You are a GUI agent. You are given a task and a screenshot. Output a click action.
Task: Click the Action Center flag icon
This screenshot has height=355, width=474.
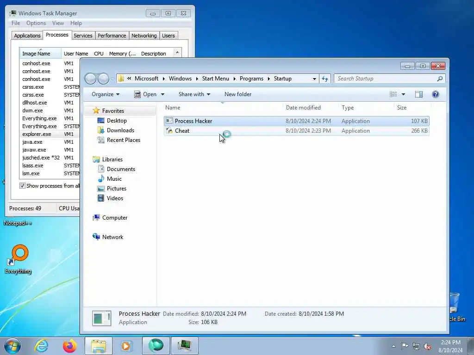click(405, 346)
